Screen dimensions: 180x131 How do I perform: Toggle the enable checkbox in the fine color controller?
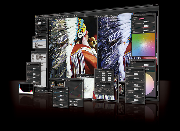coord(133,19)
